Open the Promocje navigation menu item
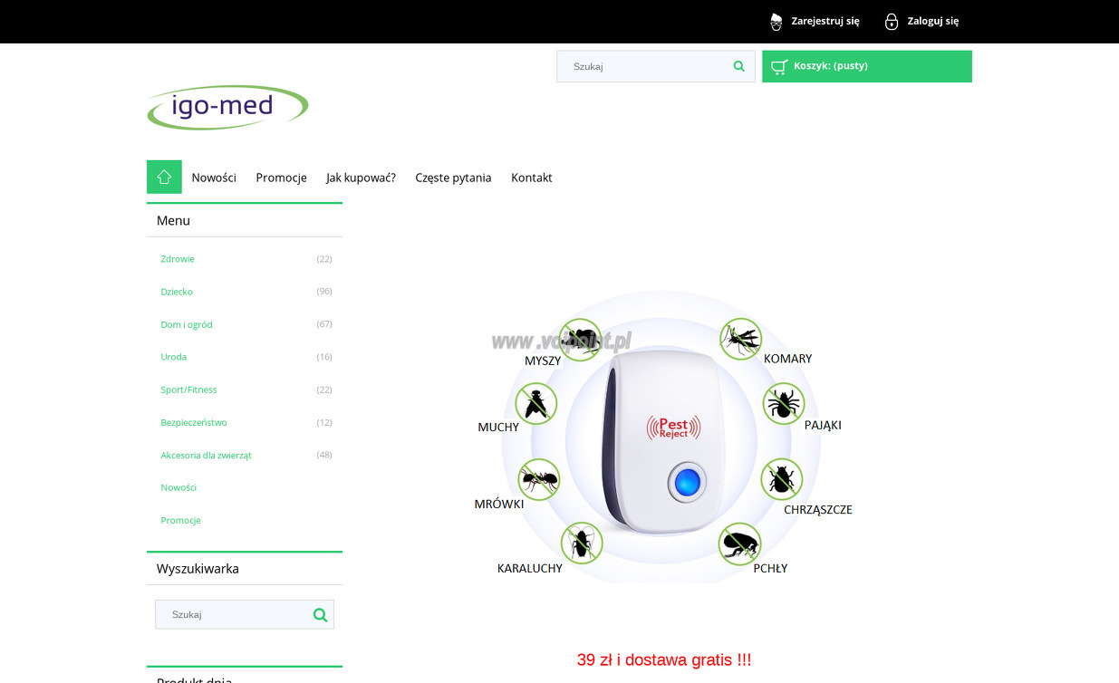The image size is (1119, 683). coord(281,178)
